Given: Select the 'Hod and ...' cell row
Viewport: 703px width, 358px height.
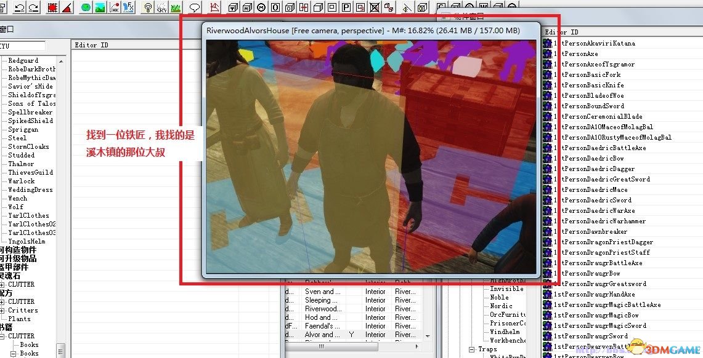Looking at the screenshot, I should pos(354,318).
